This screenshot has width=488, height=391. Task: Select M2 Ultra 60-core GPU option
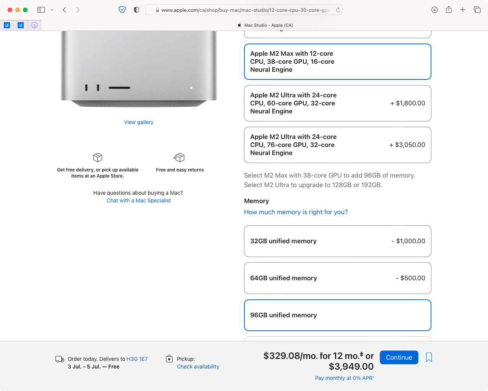pyautogui.click(x=337, y=103)
